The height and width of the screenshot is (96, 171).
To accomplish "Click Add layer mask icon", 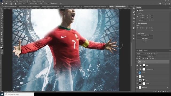I will pyautogui.click(x=158, y=91).
